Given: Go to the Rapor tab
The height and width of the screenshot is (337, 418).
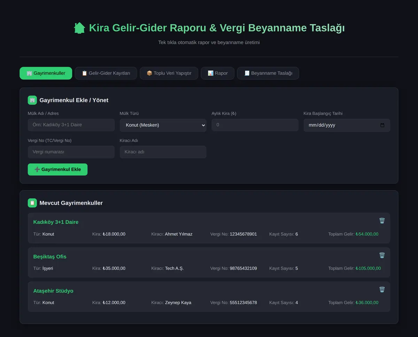Looking at the screenshot, I should 218,73.
